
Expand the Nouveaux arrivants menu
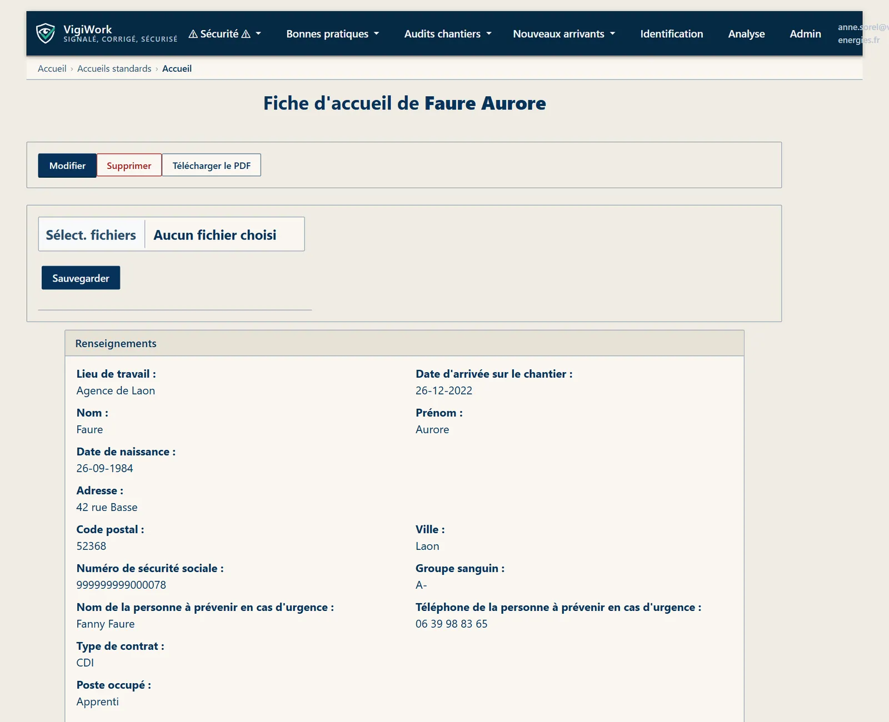click(564, 34)
